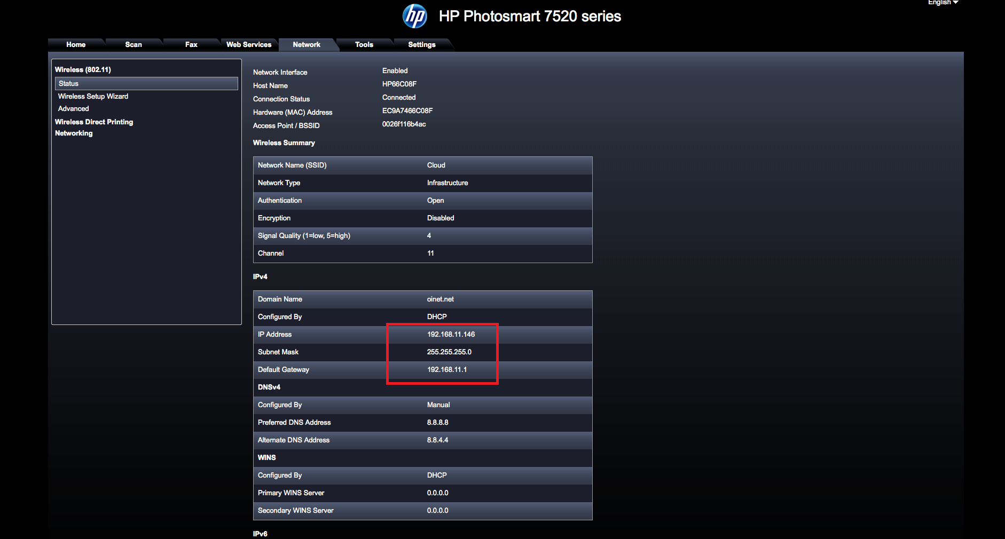
Task: Click the WINS section heading
Action: pos(267,458)
